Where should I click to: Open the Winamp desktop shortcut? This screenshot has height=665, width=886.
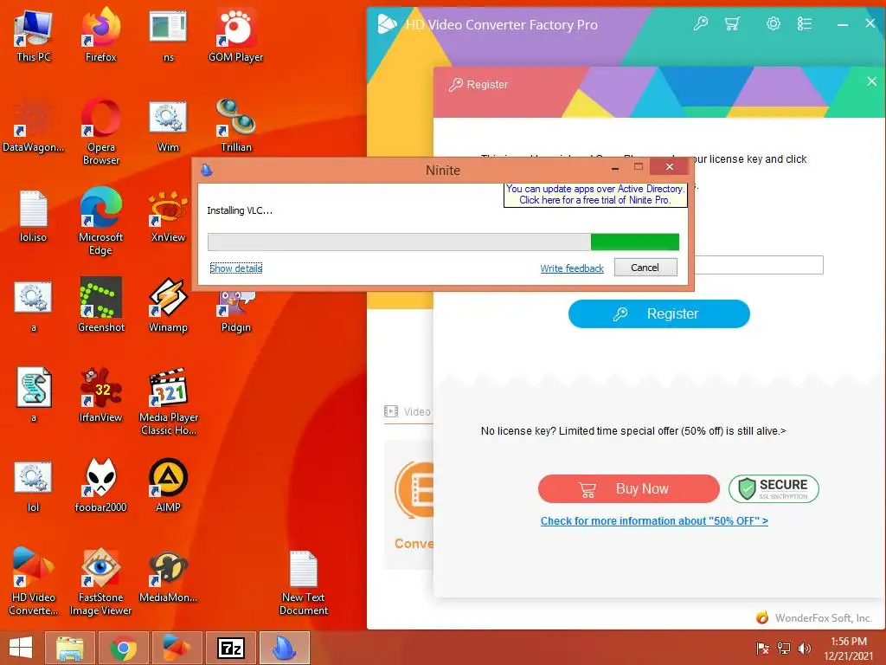pyautogui.click(x=168, y=306)
